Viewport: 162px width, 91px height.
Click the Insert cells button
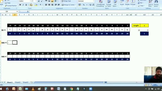(x=122, y=3)
